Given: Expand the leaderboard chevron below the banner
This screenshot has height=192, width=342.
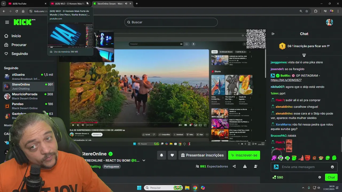Looking at the screenshot, I should tap(304, 55).
